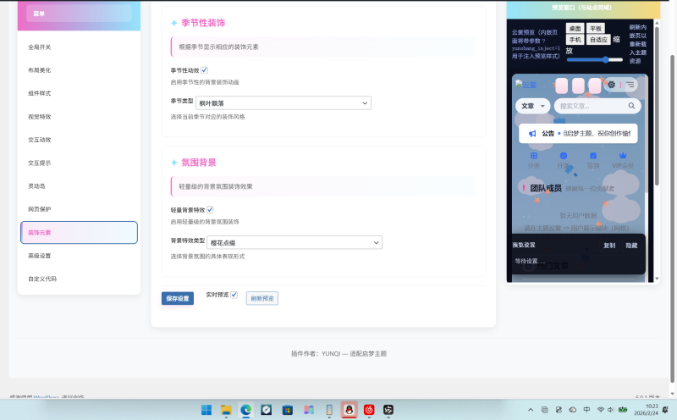Open the 文章 dropdown in the preview search
The width and height of the screenshot is (677, 420).
533,106
